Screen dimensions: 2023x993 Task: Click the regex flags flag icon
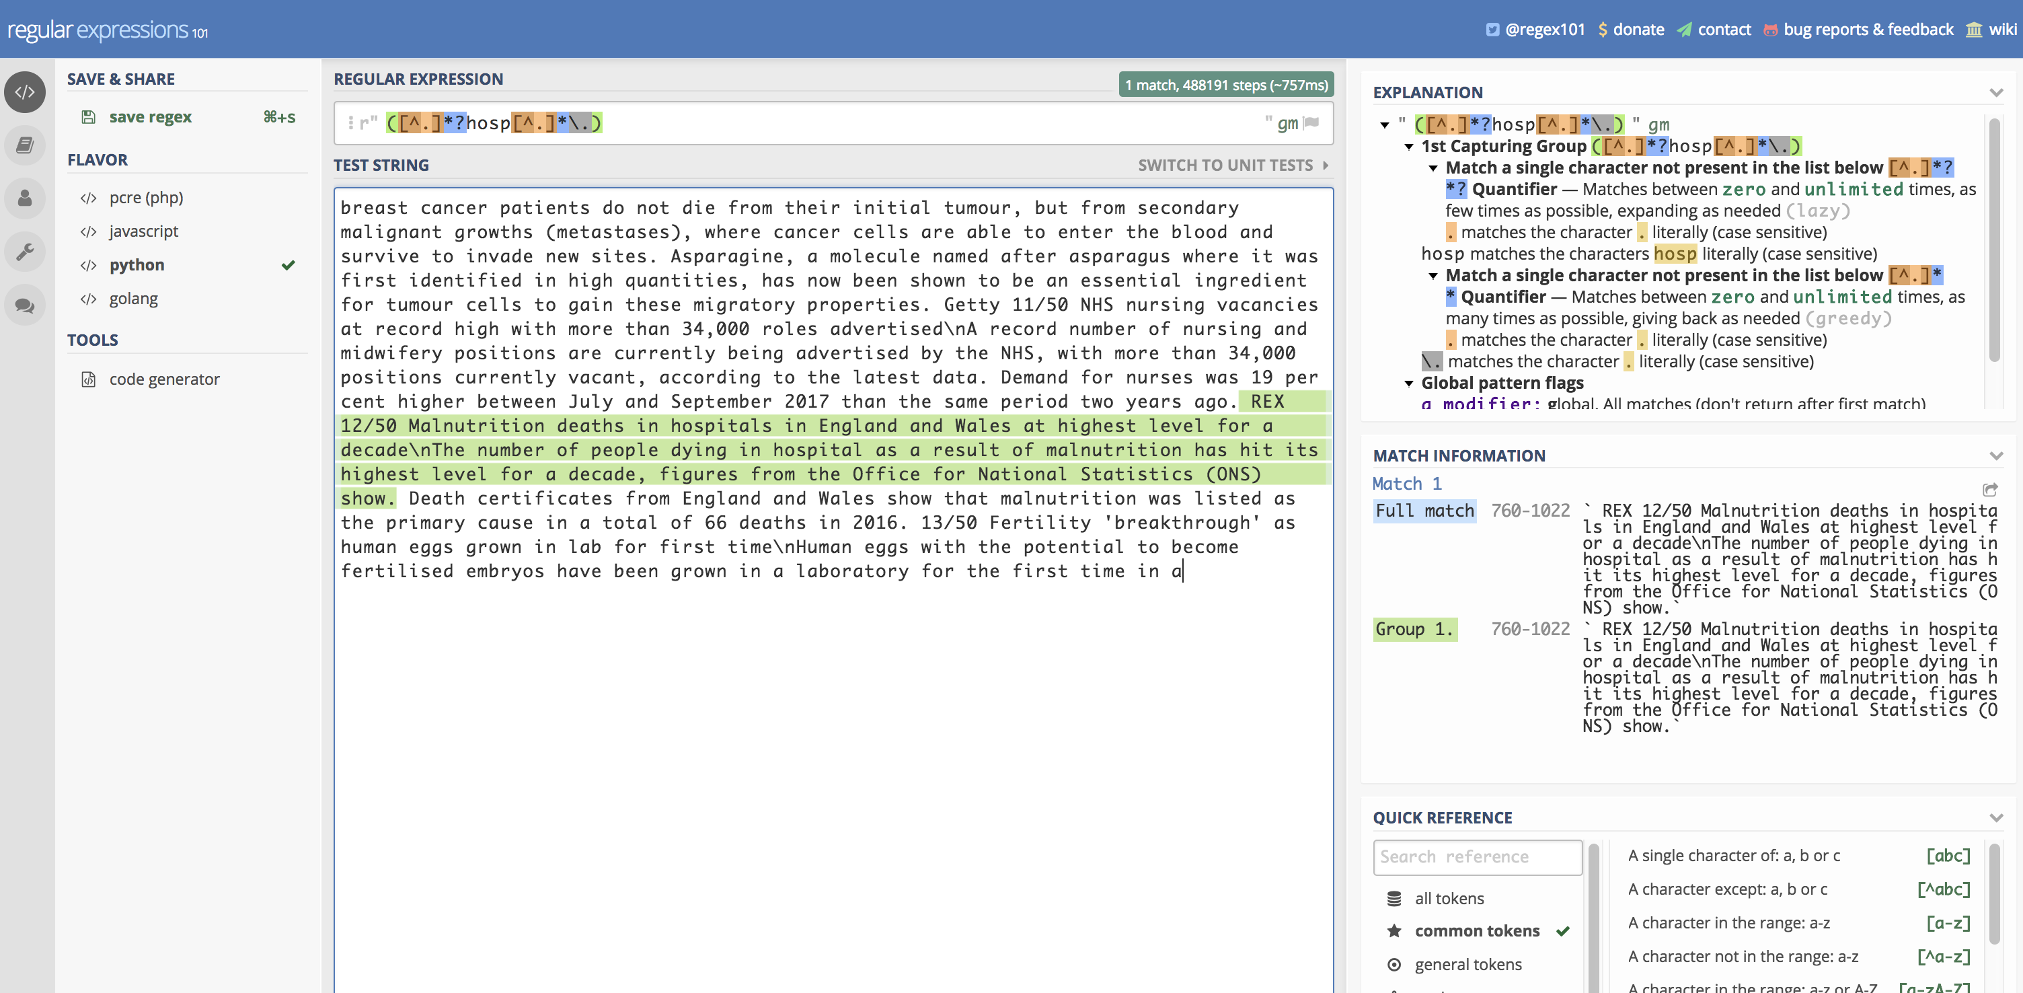coord(1311,122)
